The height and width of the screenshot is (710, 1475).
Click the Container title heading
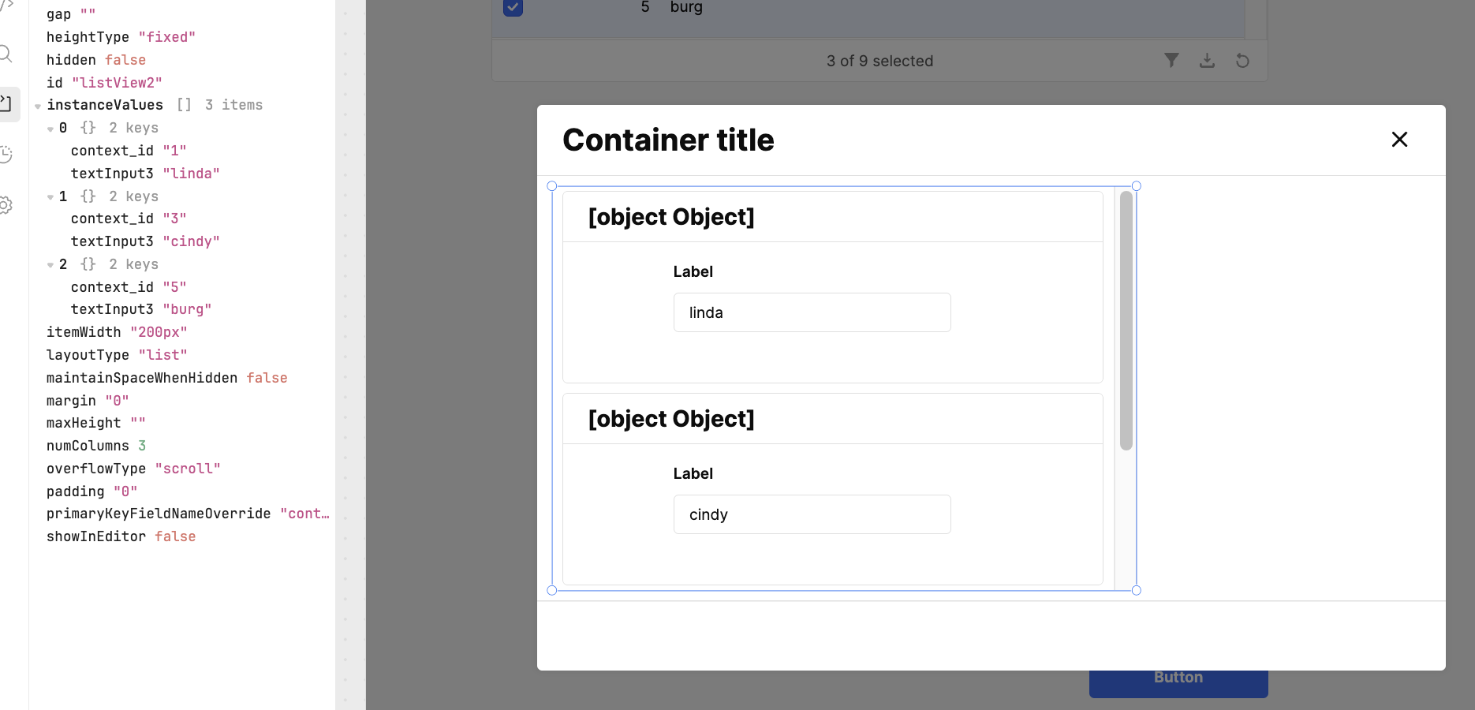(x=668, y=140)
